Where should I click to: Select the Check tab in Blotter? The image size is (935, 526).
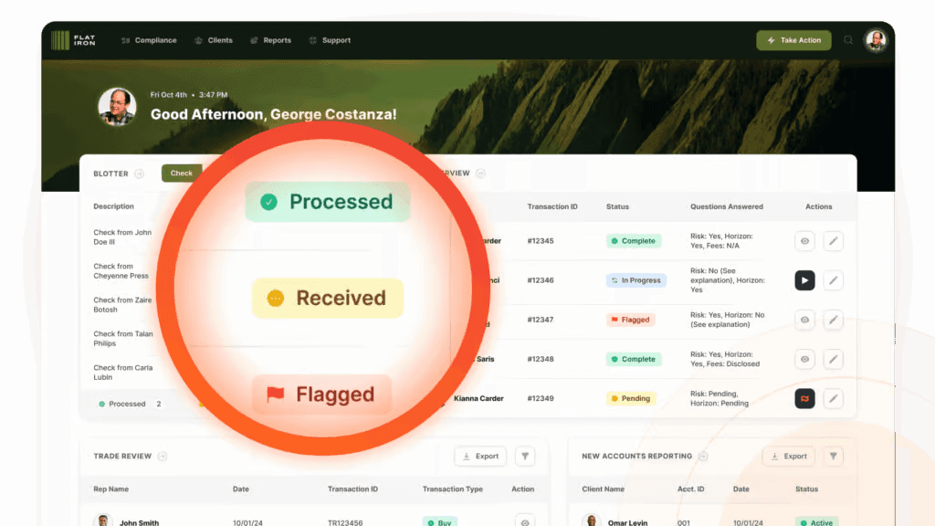coord(182,173)
